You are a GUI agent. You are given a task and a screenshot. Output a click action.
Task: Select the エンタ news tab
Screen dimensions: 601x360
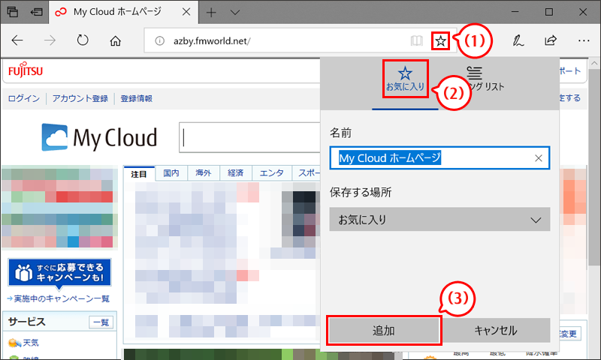pyautogui.click(x=272, y=173)
